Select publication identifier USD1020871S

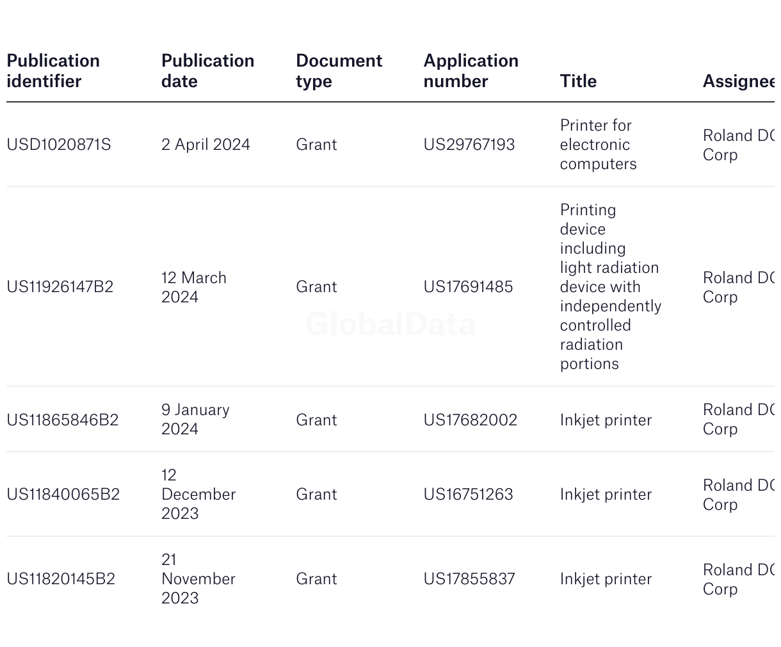click(59, 145)
